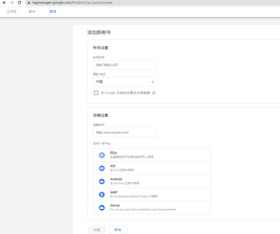
Task: Go back with browser back arrow
Action: [x=4, y=3]
